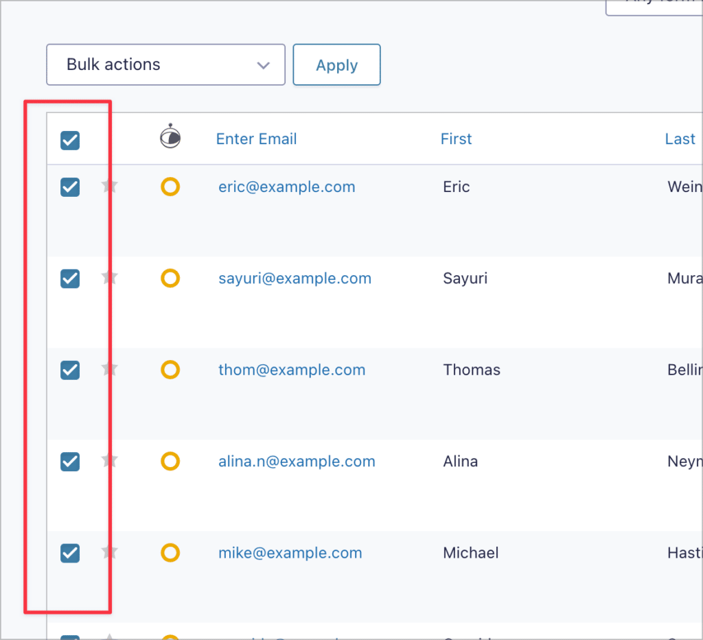Click the astronaut helmet column header icon

[170, 136]
